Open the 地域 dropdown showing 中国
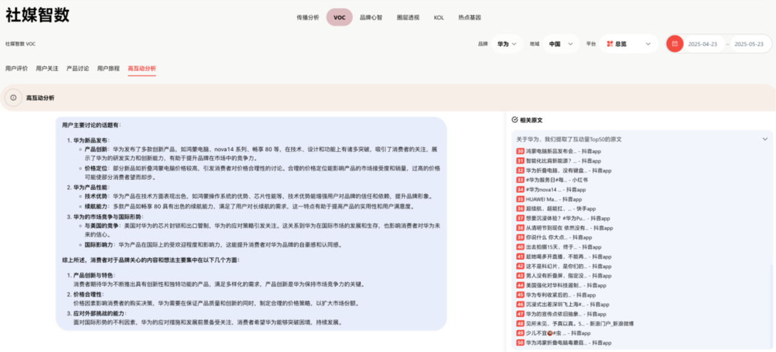Viewport: 776px width, 352px height. [x=562, y=44]
